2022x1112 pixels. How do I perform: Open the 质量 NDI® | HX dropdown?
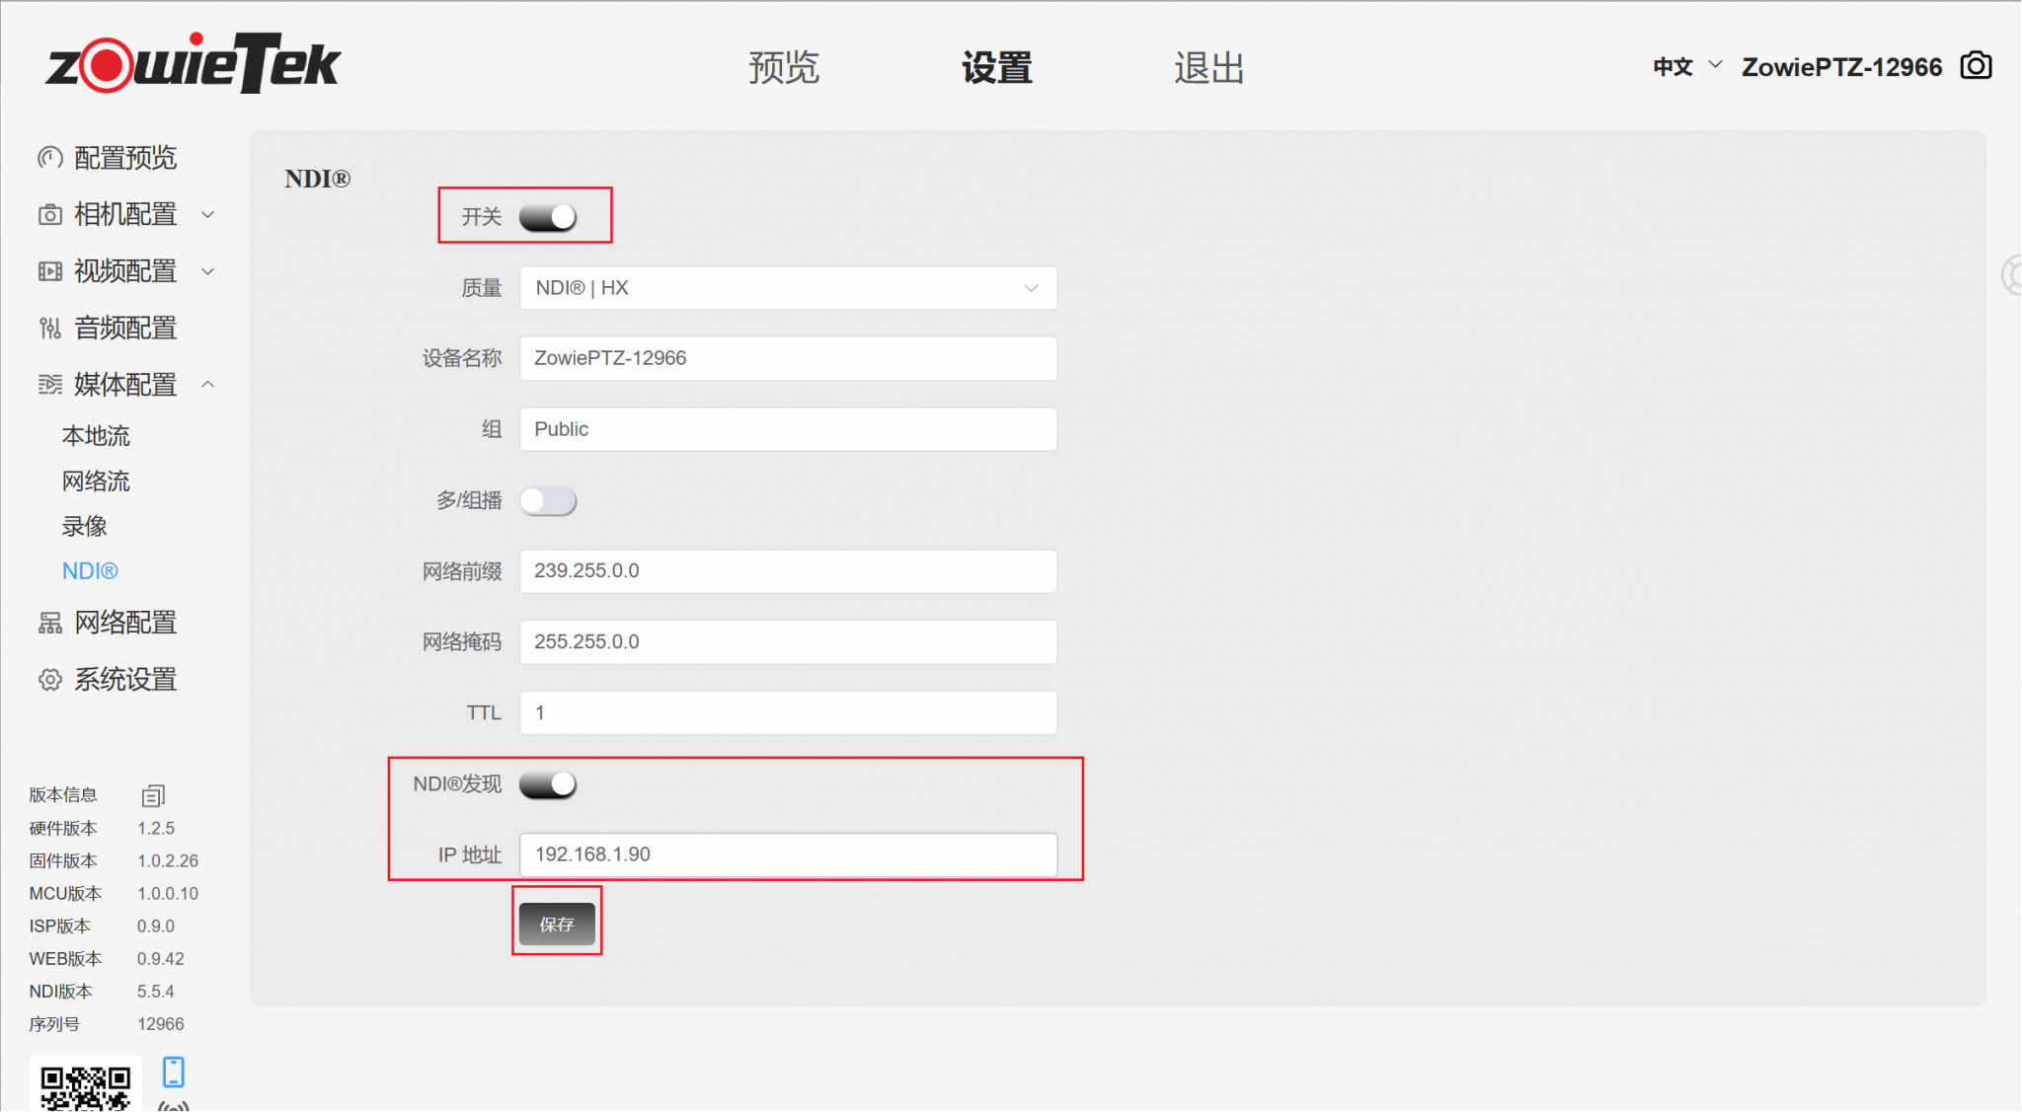pos(788,288)
